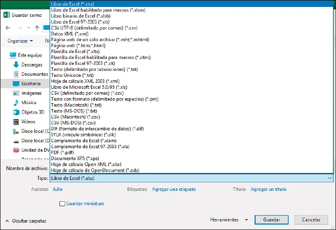Select Plantilla de Excel (*.xltx)
336x230 pixels.
click(x=192, y=52)
